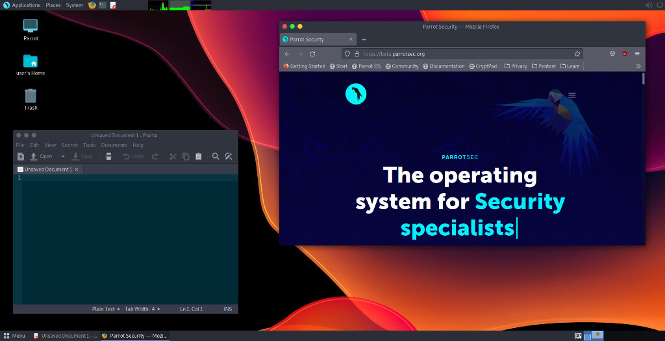665x341 pixels.
Task: Expand the Open recent files dropdown arrow
Action: coord(63,157)
